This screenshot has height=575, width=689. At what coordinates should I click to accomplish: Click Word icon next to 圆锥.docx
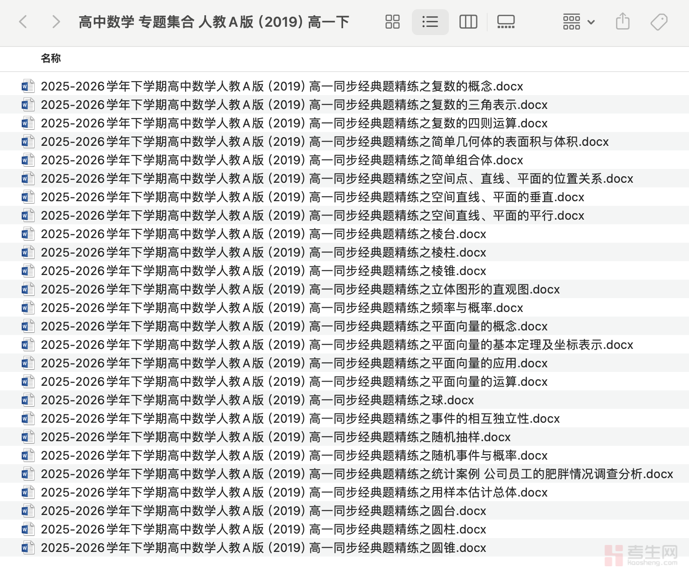28,548
